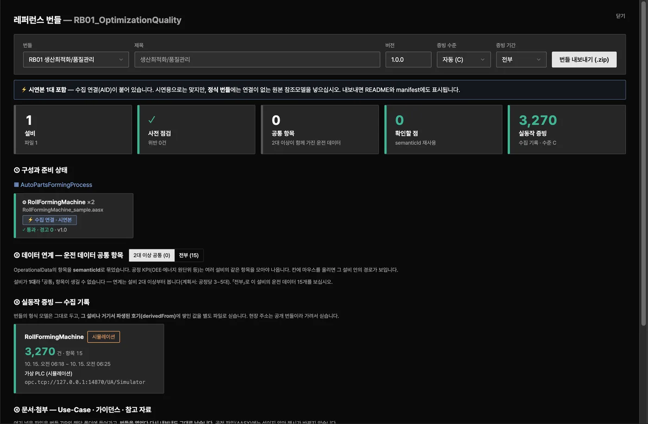Click the 통과 · 경고 0 · v1.0 status text
The height and width of the screenshot is (424, 648).
tap(44, 230)
